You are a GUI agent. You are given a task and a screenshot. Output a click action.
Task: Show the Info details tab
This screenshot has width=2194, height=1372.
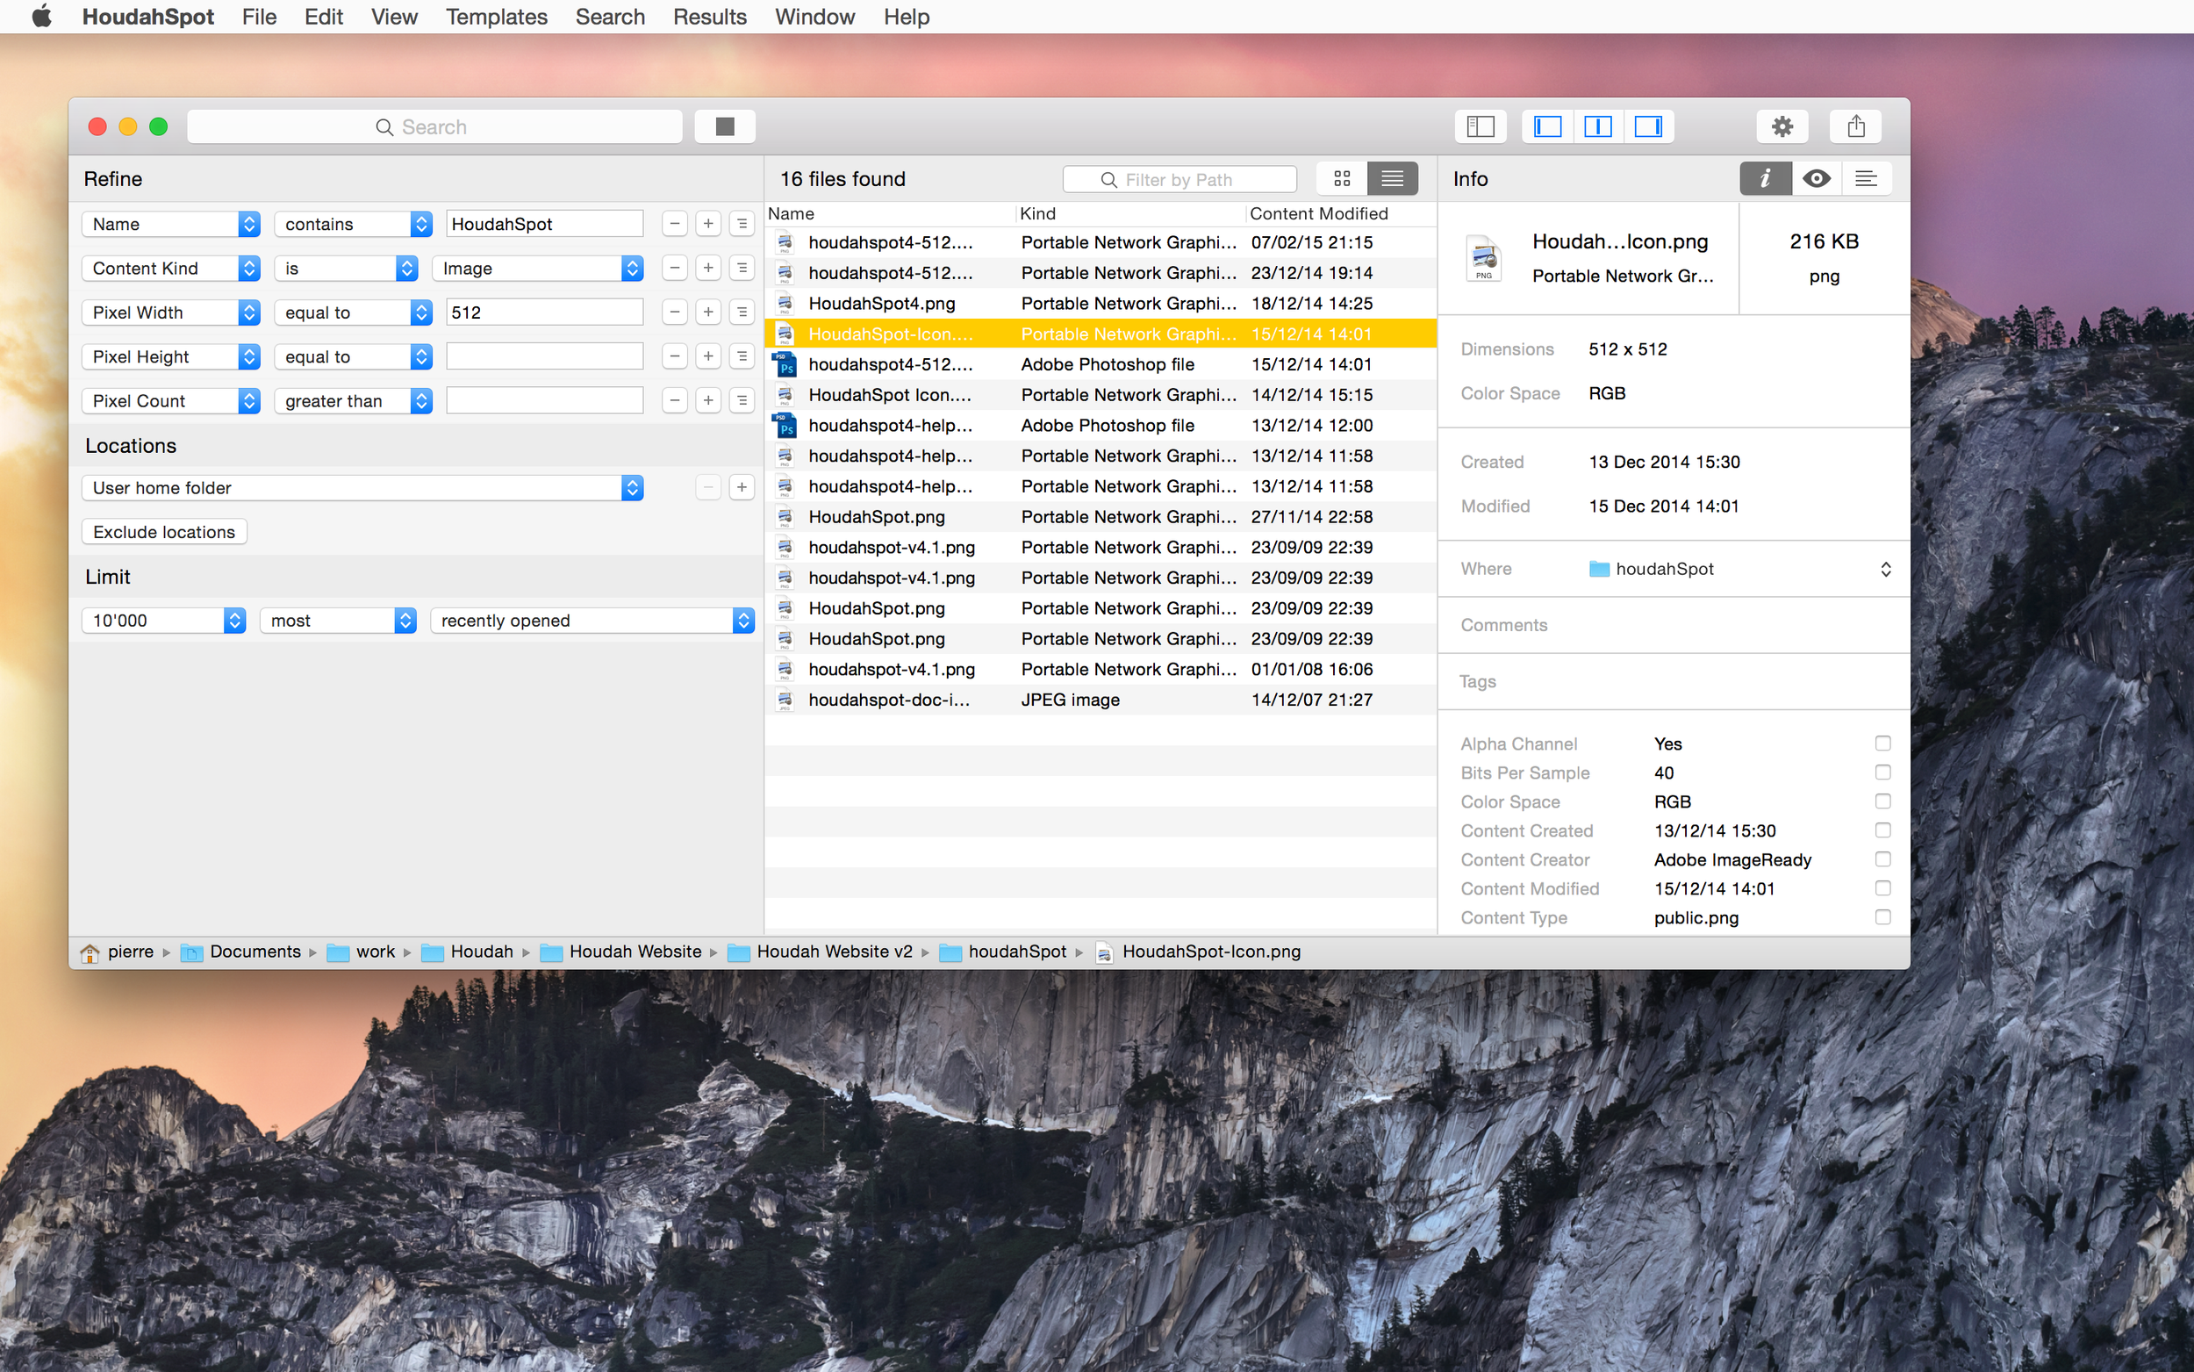[1765, 179]
